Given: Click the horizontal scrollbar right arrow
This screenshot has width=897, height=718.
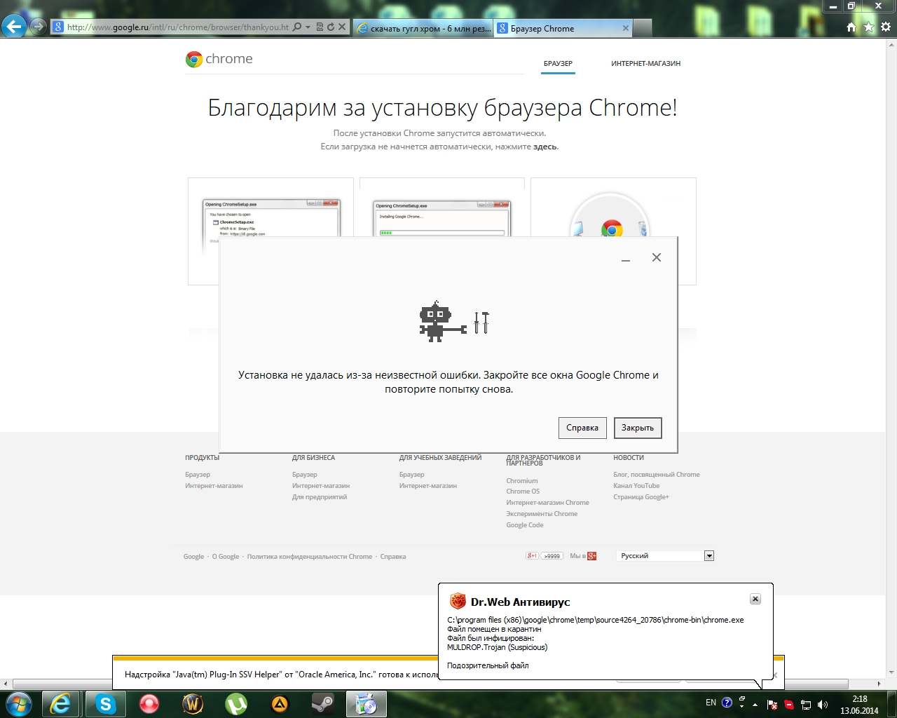Looking at the screenshot, I should click(x=879, y=684).
